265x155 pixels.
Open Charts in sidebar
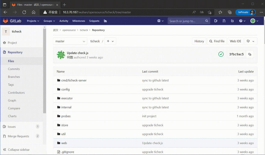(x=12, y=116)
